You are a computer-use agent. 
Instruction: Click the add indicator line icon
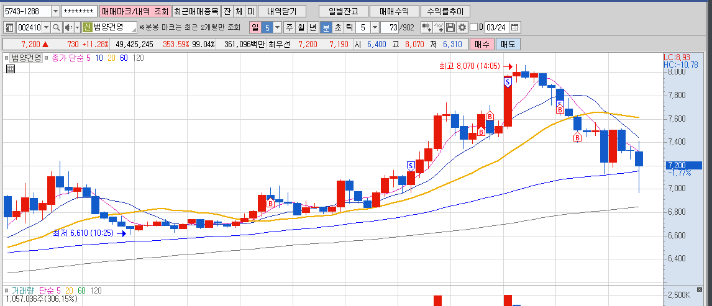pos(439,28)
